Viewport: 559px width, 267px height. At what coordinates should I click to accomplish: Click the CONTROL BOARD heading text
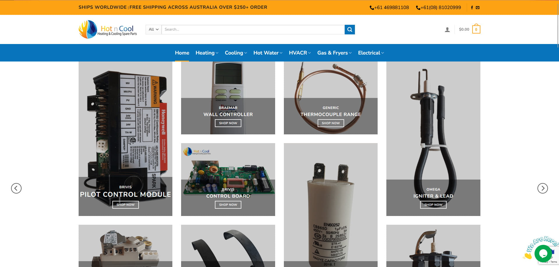[228, 196]
